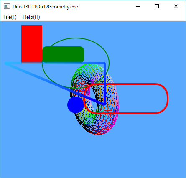Click the green rounded rectangle
186x178 pixels.
click(x=63, y=54)
